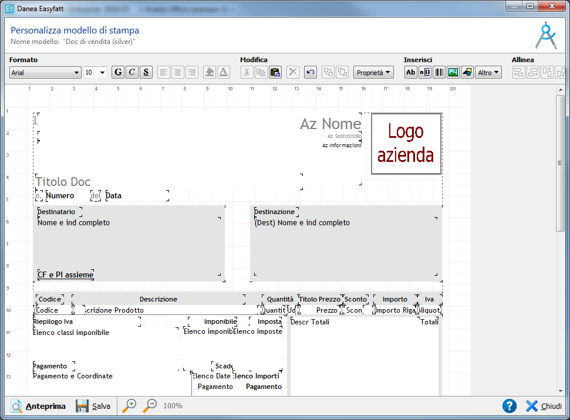570x420 pixels.
Task: Open help with the question mark icon
Action: [x=510, y=406]
